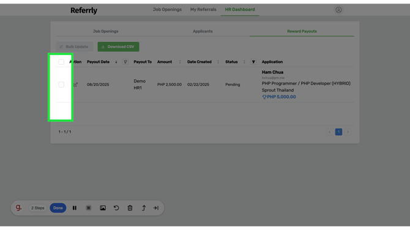Click the PHP Programmer / PHP Developer (HYBRID) text
Screen dimensions: 410x230
click(x=306, y=83)
